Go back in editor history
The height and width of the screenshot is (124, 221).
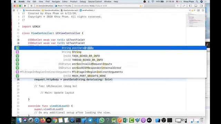pos(18,10)
